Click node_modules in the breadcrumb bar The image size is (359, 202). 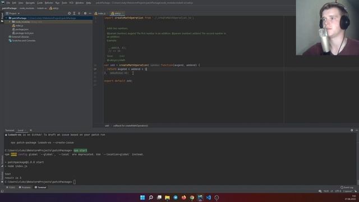27,8
